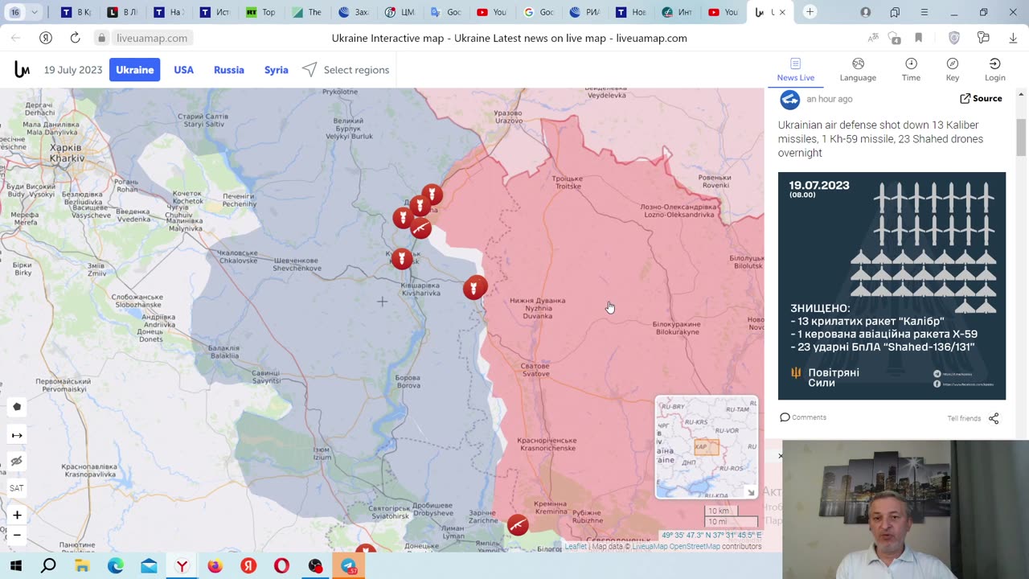Zoom out the map with minus
The height and width of the screenshot is (579, 1029).
[17, 535]
